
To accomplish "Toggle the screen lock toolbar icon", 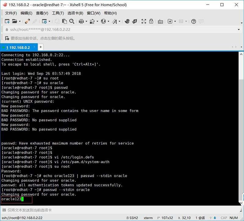I will 151,21.
